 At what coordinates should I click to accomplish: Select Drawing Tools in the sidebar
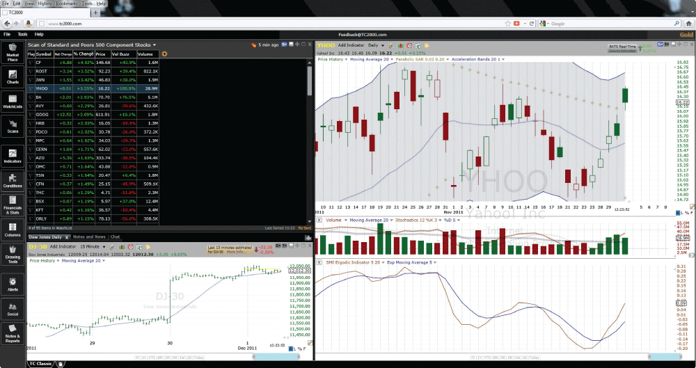tap(13, 255)
